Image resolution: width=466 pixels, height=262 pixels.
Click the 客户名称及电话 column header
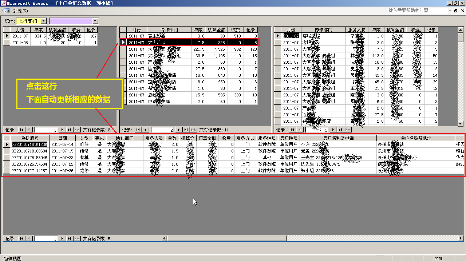pyautogui.click(x=338, y=138)
